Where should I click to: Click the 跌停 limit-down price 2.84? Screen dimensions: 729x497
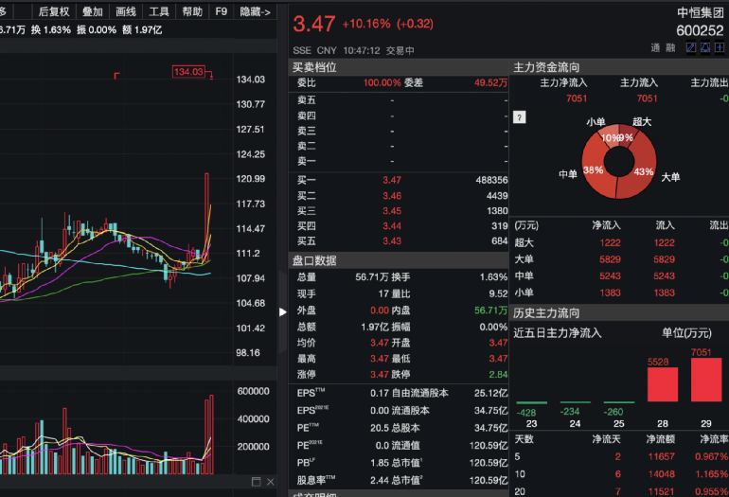click(x=498, y=374)
